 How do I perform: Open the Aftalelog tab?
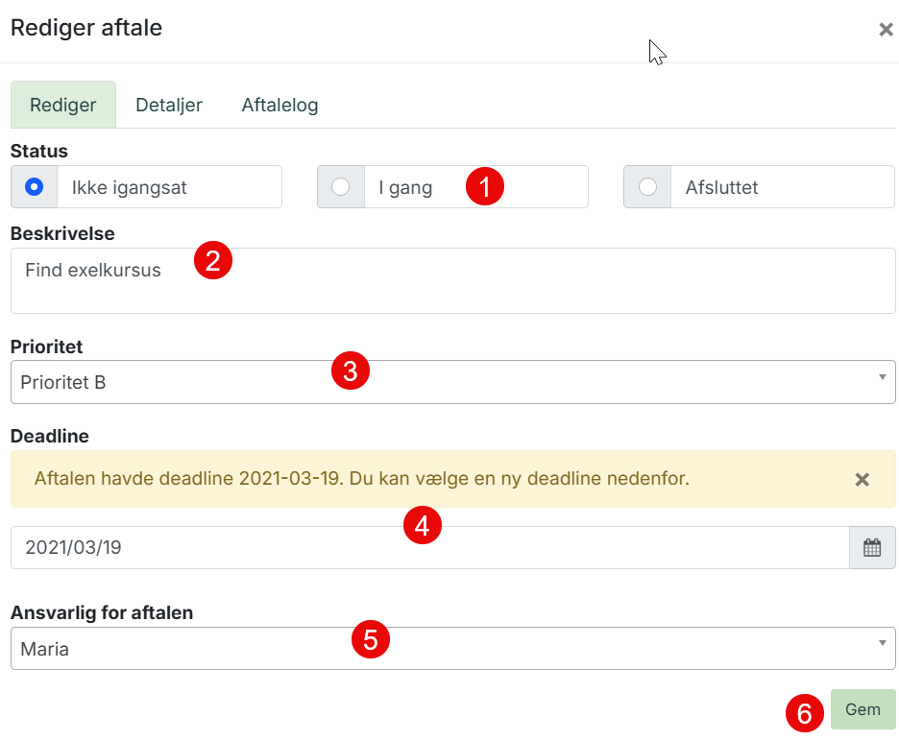279,105
